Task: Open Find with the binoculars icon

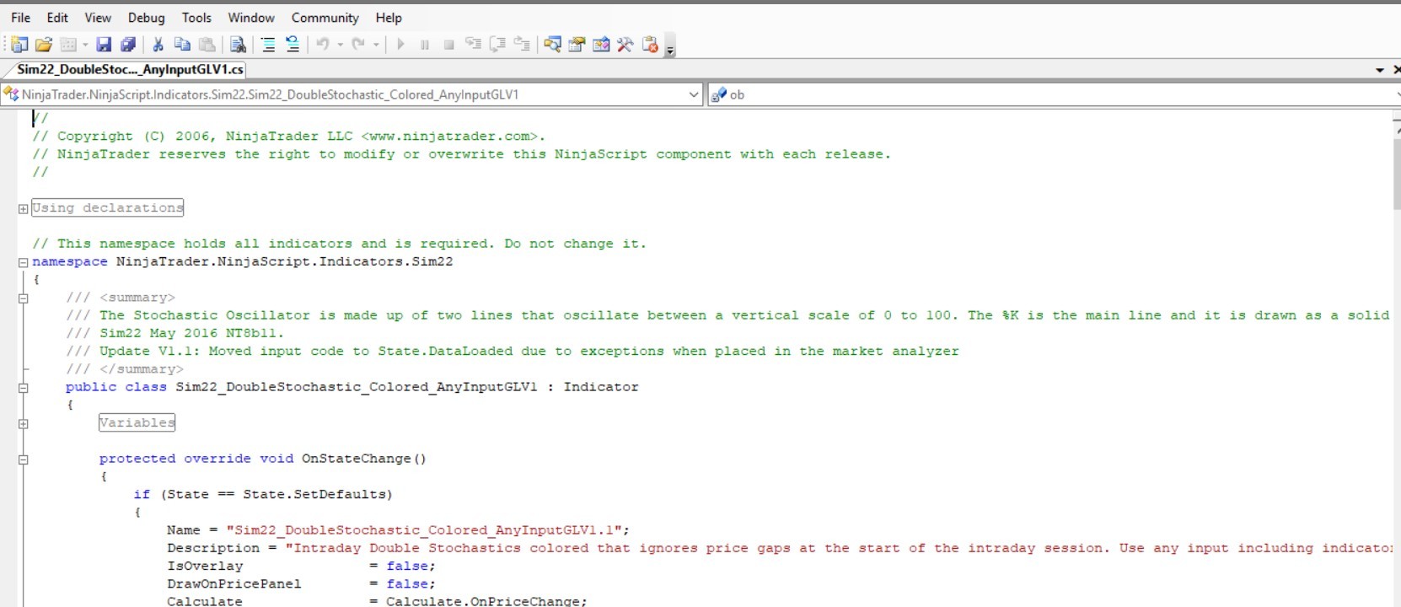Action: coord(238,45)
